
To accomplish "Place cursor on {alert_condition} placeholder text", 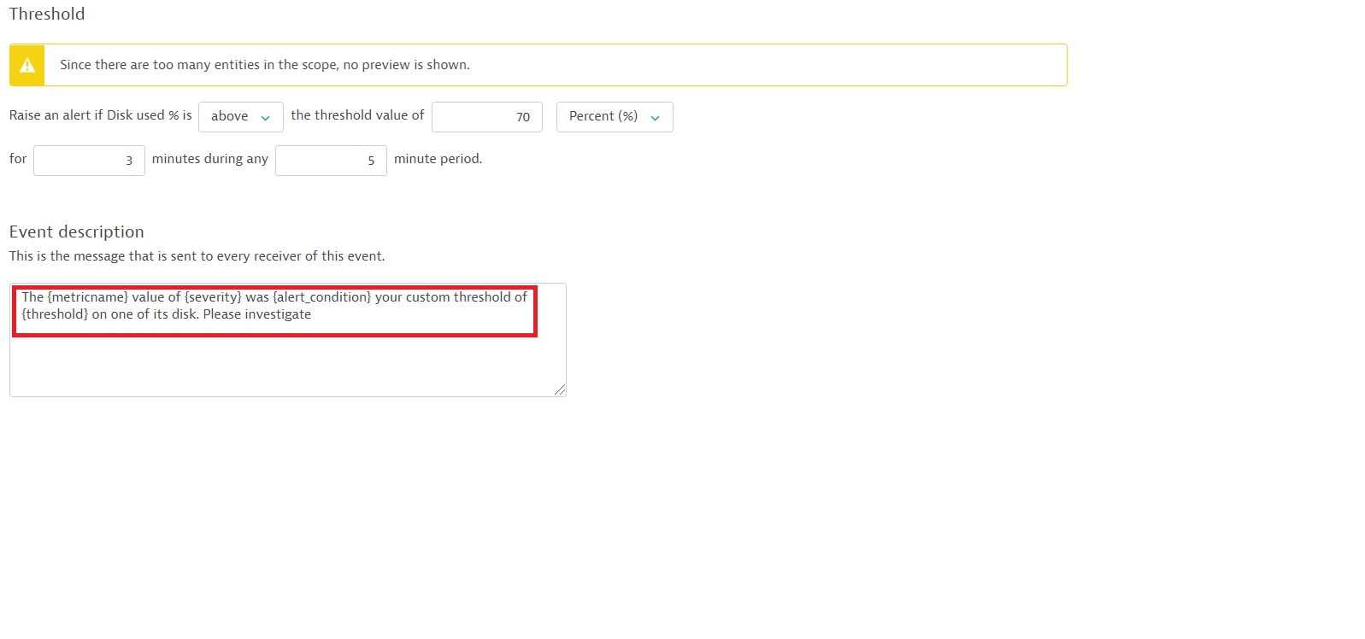I will pos(322,297).
